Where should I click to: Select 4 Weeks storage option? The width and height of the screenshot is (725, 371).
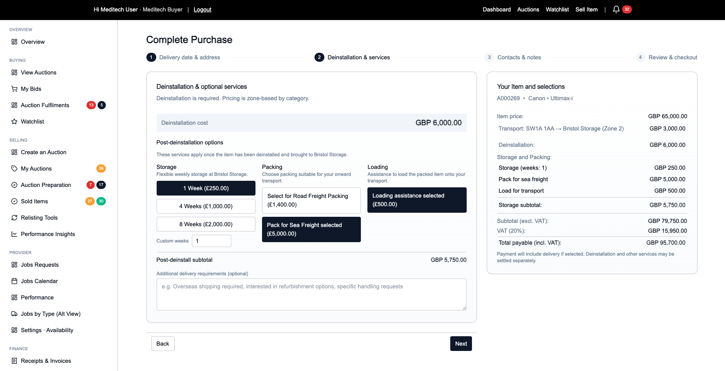(206, 206)
